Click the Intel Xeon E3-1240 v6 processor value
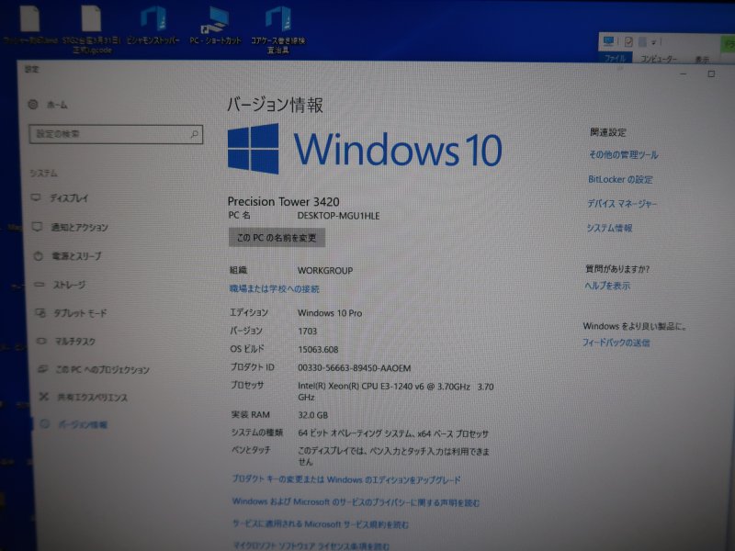Screen dimensions: 735x551 coord(396,392)
